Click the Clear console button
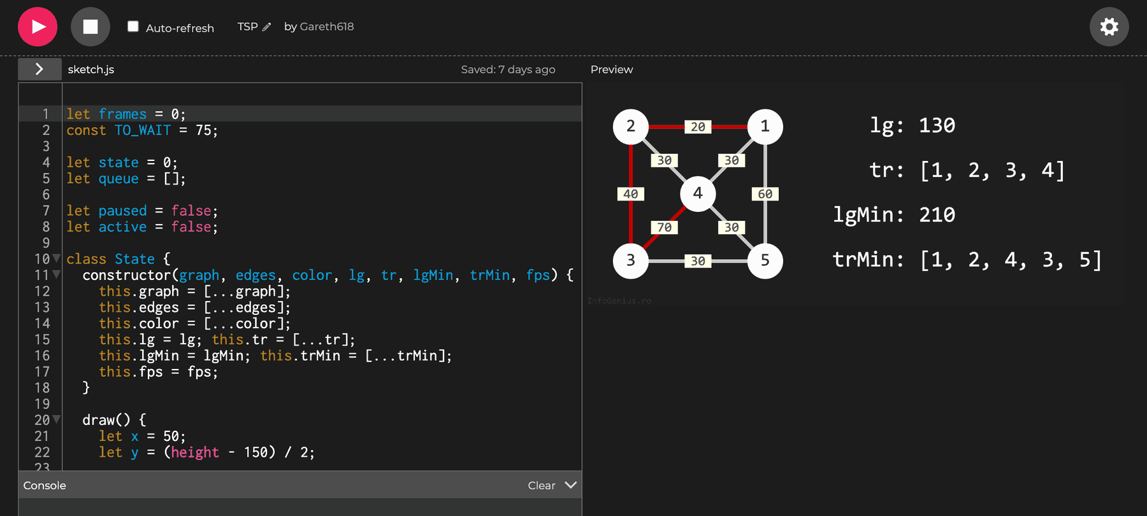This screenshot has width=1147, height=516. [x=541, y=485]
